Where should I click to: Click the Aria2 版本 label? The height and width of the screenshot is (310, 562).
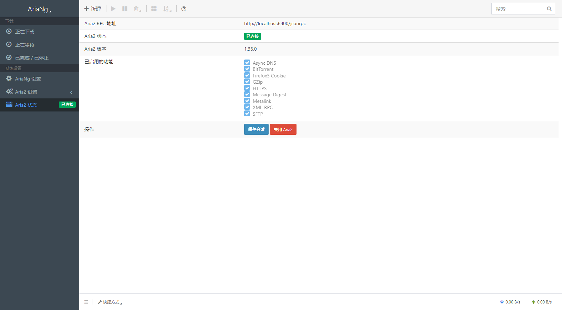click(95, 49)
